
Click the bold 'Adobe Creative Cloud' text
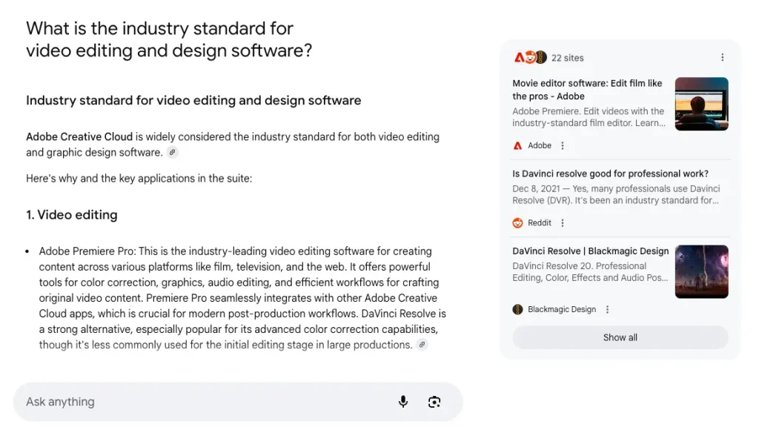click(79, 137)
